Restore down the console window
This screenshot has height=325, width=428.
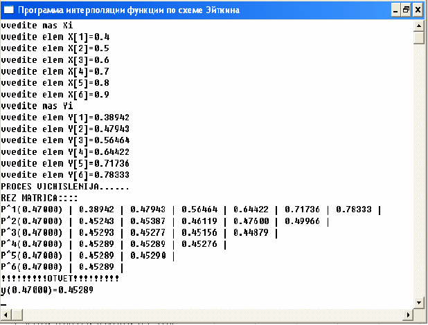coord(406,10)
